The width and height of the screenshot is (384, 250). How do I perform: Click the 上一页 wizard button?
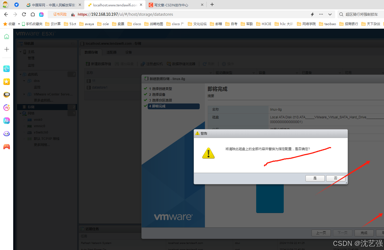[321, 233]
